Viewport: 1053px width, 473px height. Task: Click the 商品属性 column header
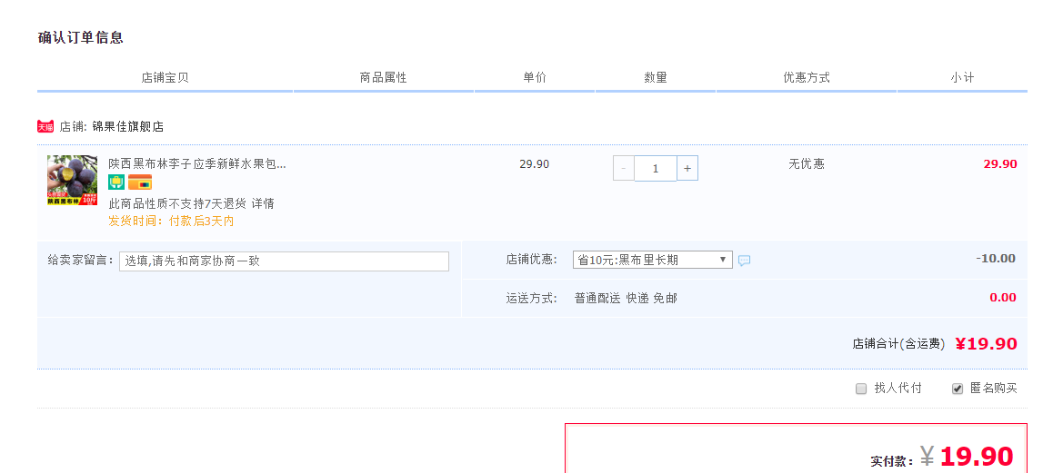click(x=384, y=77)
